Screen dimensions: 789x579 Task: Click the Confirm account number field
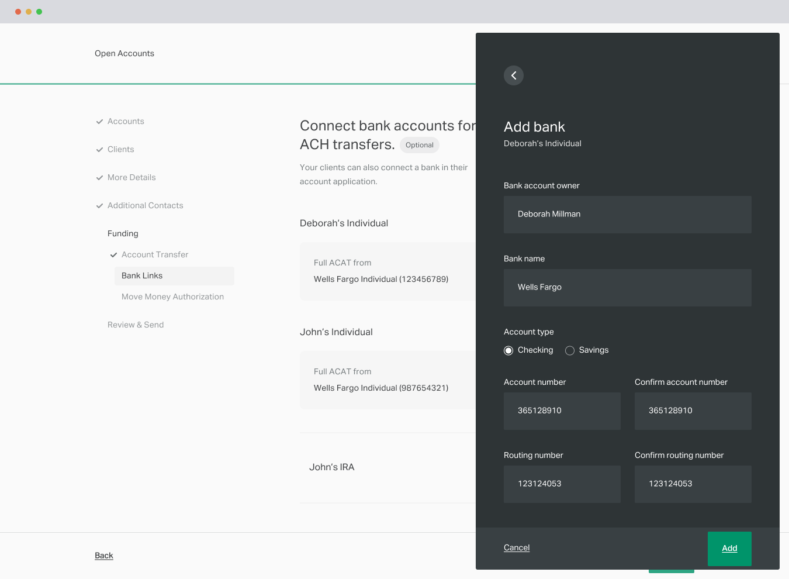click(693, 411)
